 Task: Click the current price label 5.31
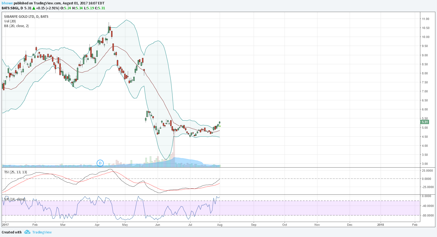tap(425, 122)
